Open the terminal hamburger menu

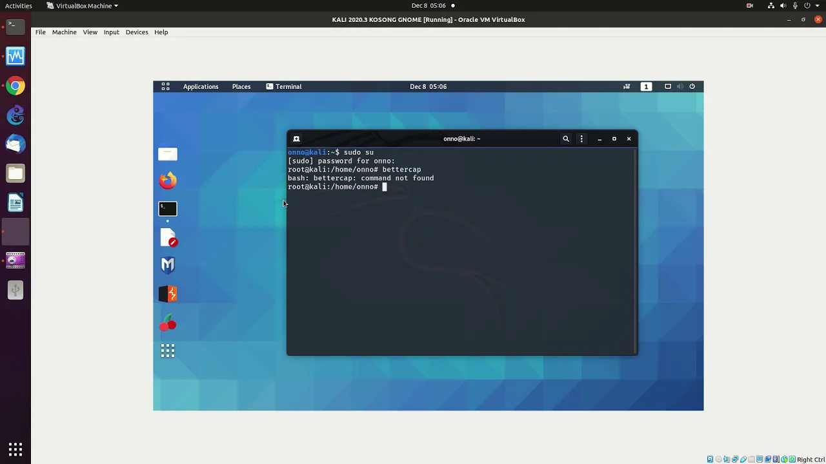click(x=581, y=139)
